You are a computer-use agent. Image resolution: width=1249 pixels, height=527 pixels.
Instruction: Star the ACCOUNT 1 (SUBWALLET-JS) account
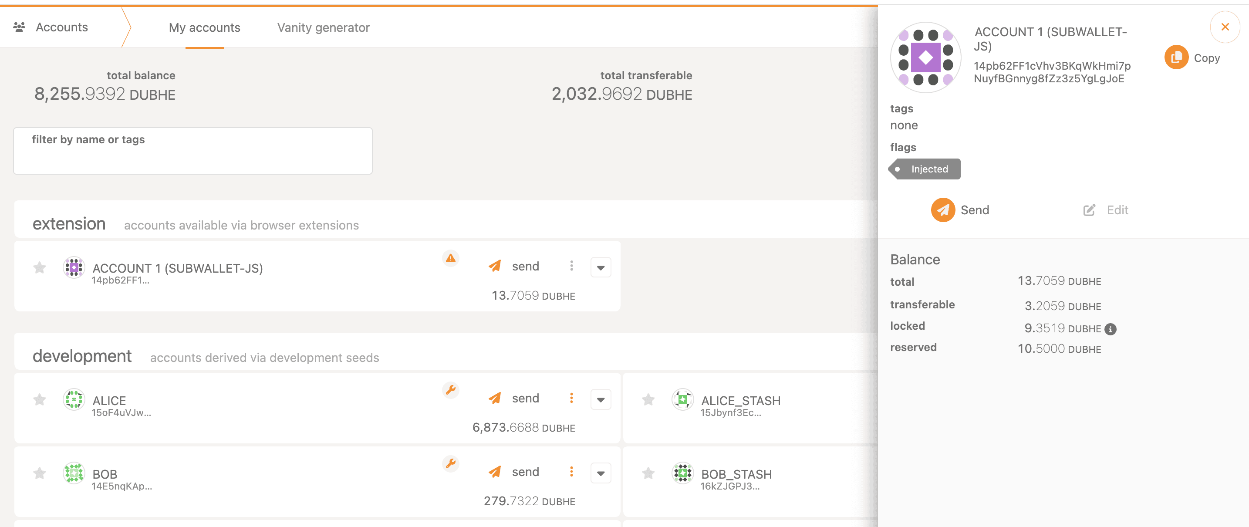pos(40,267)
